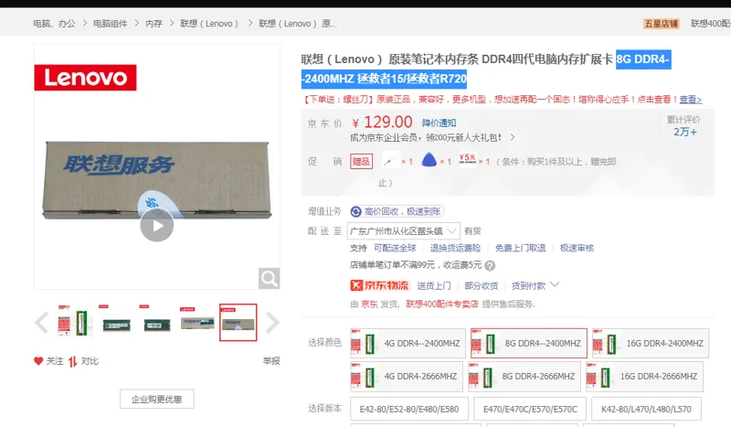This screenshot has width=731, height=427.
Task: Select the 16G DDR4-2400MHZ option
Action: pyautogui.click(x=651, y=343)
